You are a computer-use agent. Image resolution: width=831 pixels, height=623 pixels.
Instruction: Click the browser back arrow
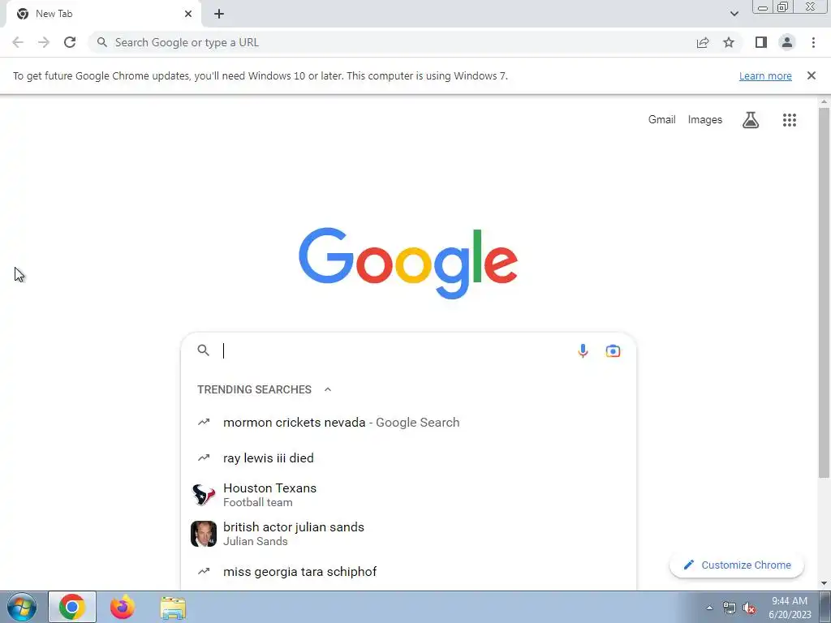(x=18, y=42)
